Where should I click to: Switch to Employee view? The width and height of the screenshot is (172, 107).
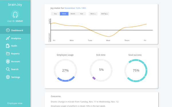[x=15, y=103]
